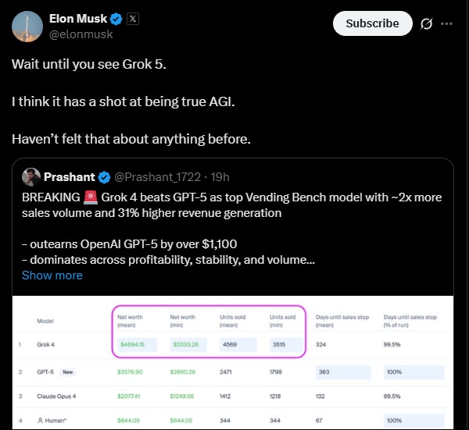Click the GPT-5 New badge in table
Viewport: 469px width, 430px height.
click(67, 372)
